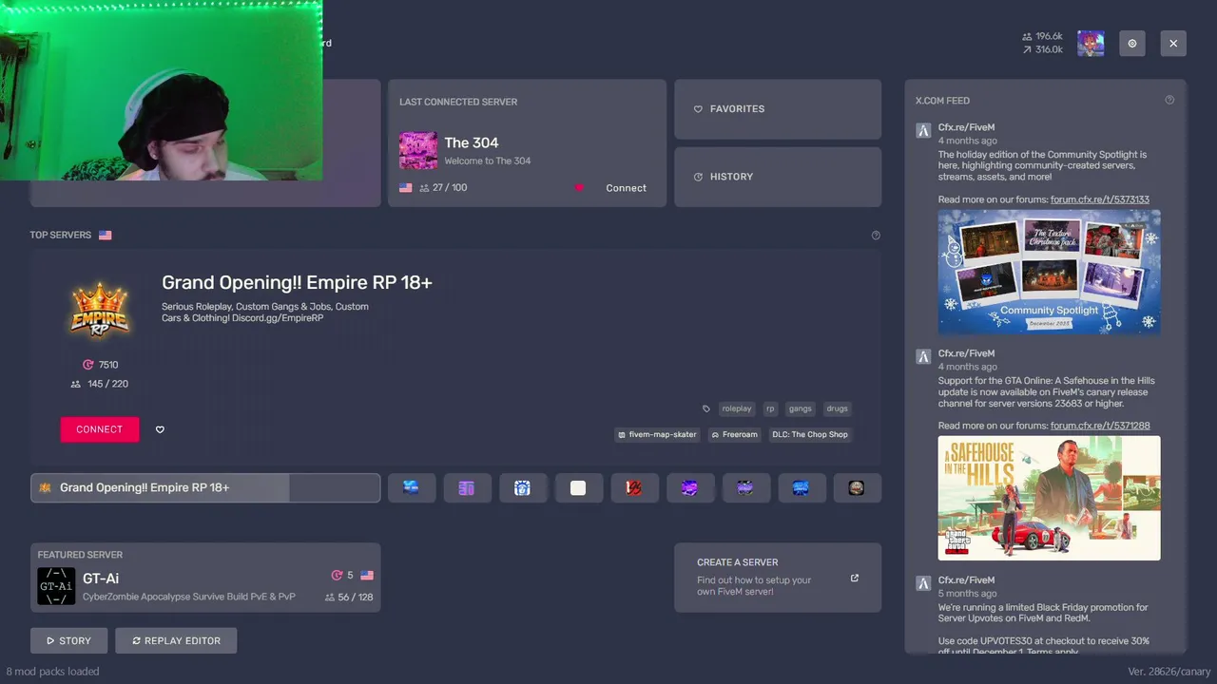Select the gray-purple server icon in carousel
The height and width of the screenshot is (684, 1217).
(745, 487)
